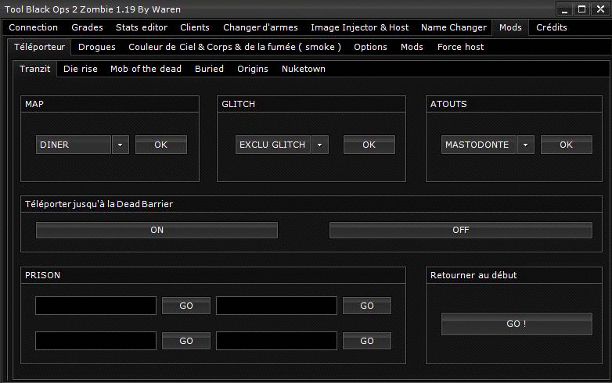Click GO ! under Retourner au début
Image resolution: width=612 pixels, height=383 pixels.
[517, 324]
